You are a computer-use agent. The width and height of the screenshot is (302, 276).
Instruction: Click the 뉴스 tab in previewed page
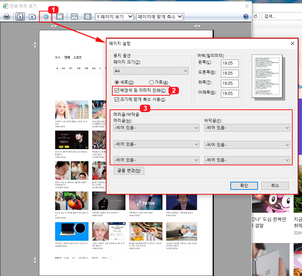pos(58,57)
